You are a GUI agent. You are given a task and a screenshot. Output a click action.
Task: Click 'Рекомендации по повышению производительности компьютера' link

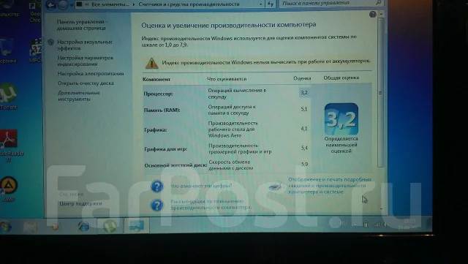[211, 204]
